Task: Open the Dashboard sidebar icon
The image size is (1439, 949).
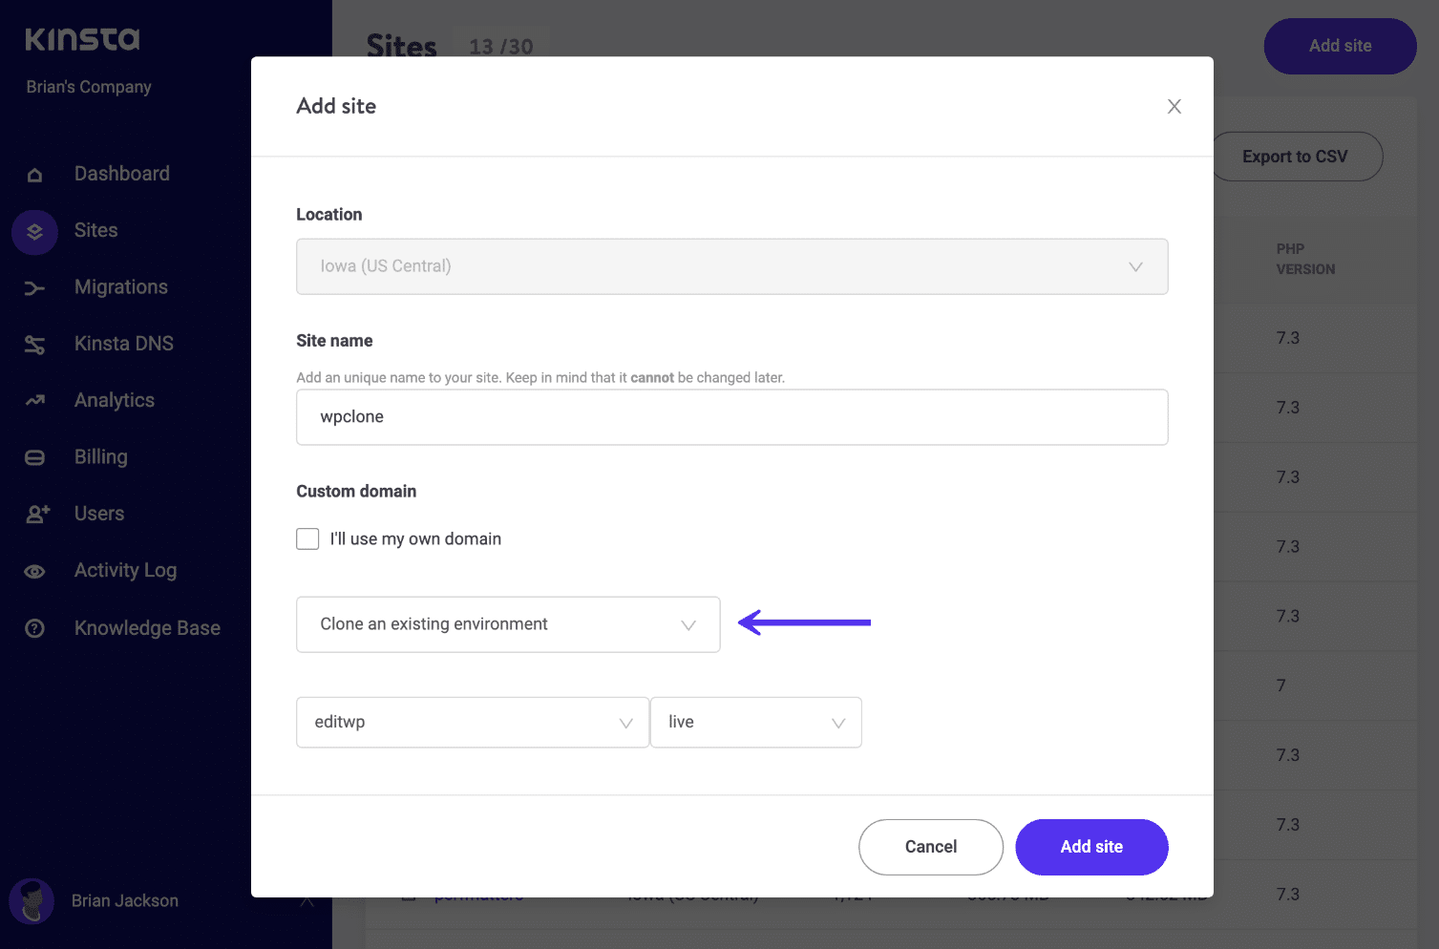Action: [x=34, y=174]
